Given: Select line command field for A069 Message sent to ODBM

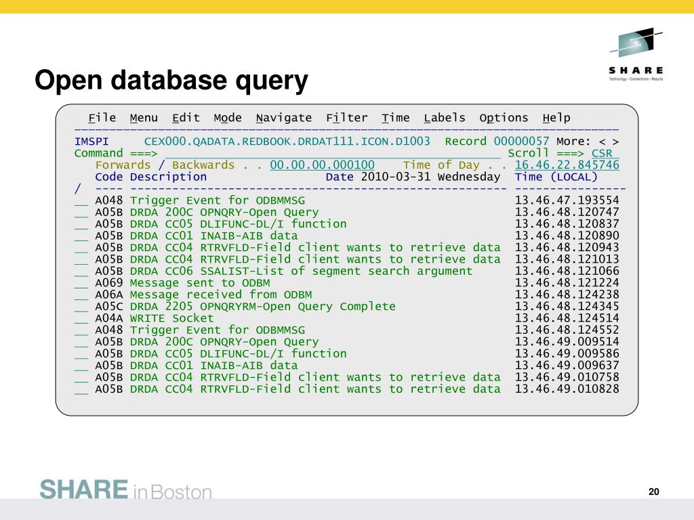Looking at the screenshot, I should (x=81, y=283).
